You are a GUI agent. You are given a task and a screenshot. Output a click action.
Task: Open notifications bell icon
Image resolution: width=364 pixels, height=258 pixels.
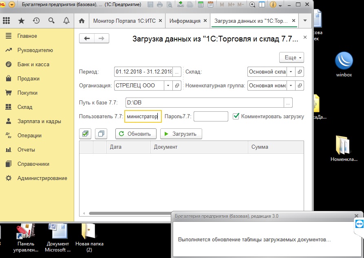tap(66, 21)
